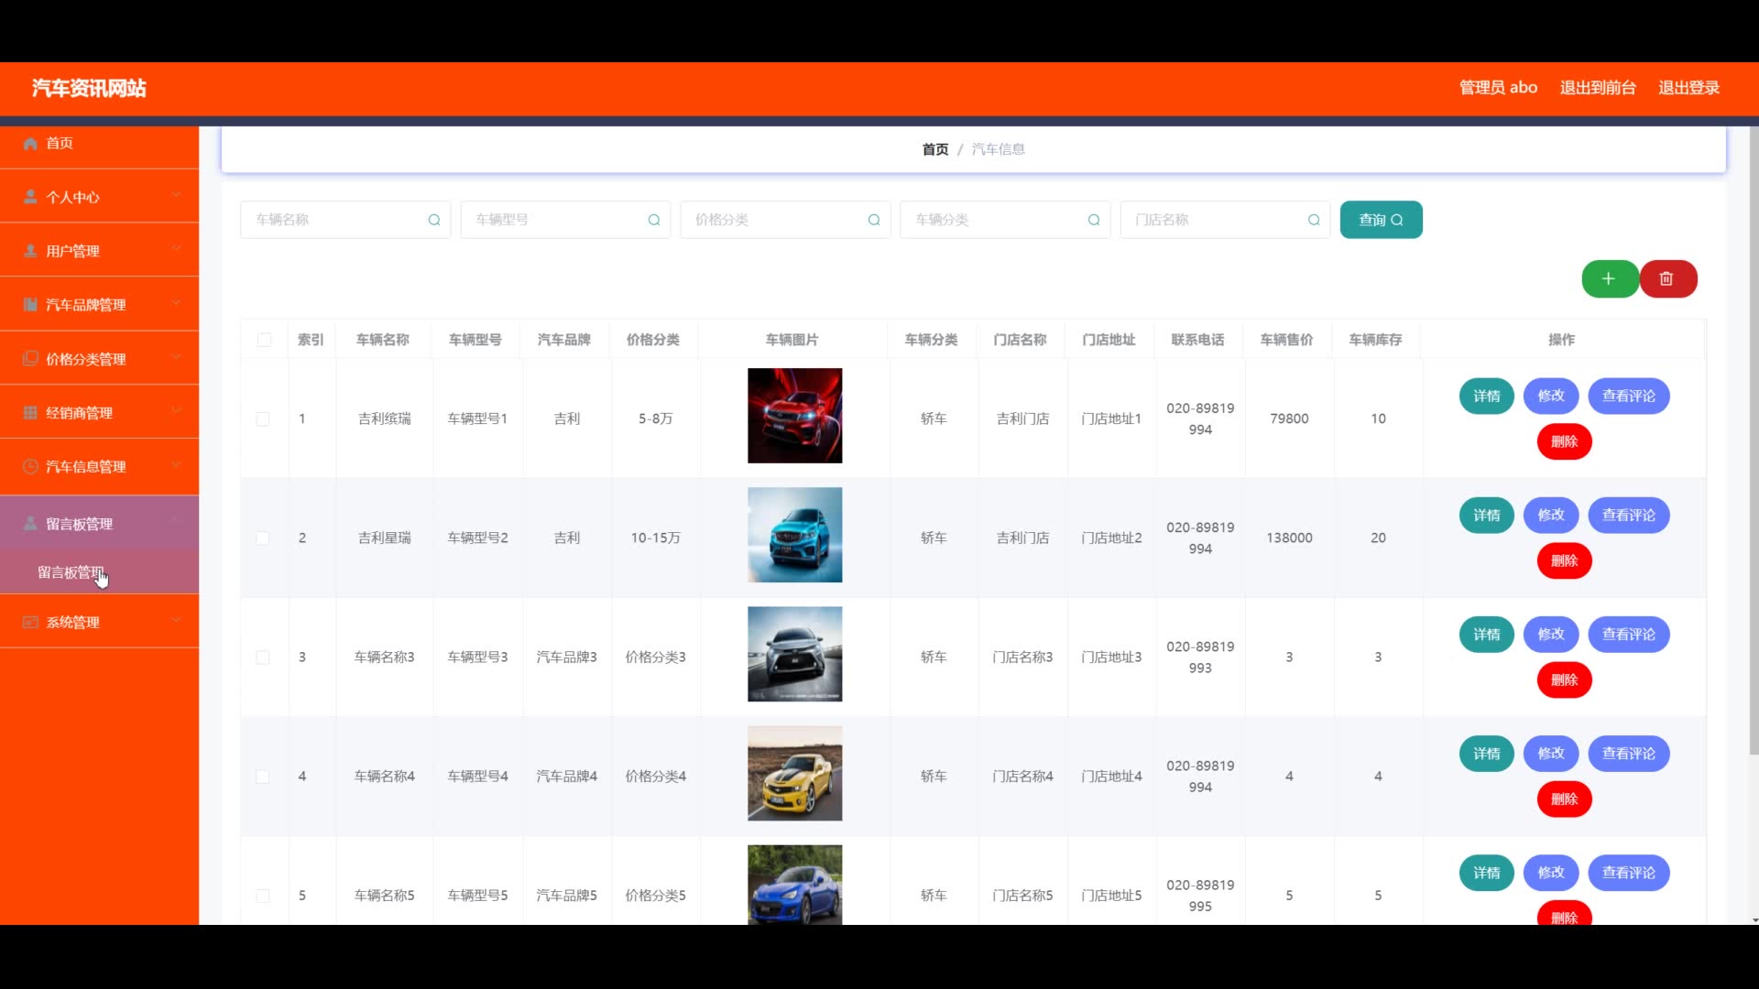The image size is (1759, 989).
Task: Expand the 价格分类管理 menu chevron
Action: 176,356
